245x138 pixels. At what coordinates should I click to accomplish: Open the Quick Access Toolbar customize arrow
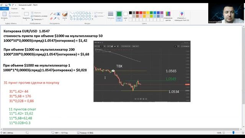pos(16,5)
